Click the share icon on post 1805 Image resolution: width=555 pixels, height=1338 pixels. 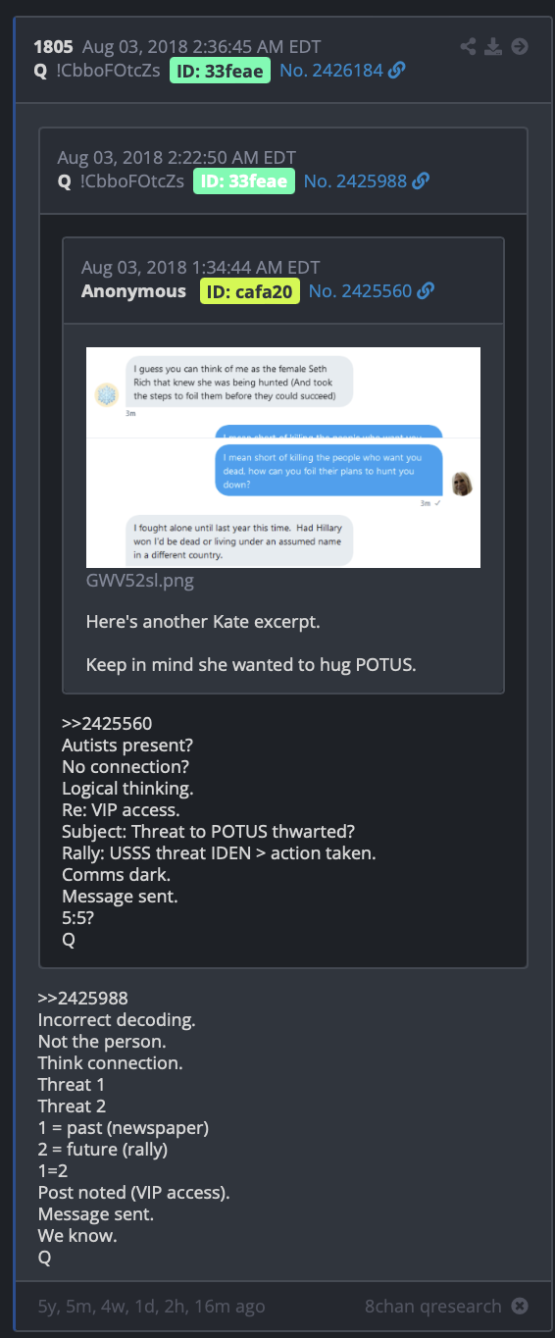pyautogui.click(x=469, y=46)
